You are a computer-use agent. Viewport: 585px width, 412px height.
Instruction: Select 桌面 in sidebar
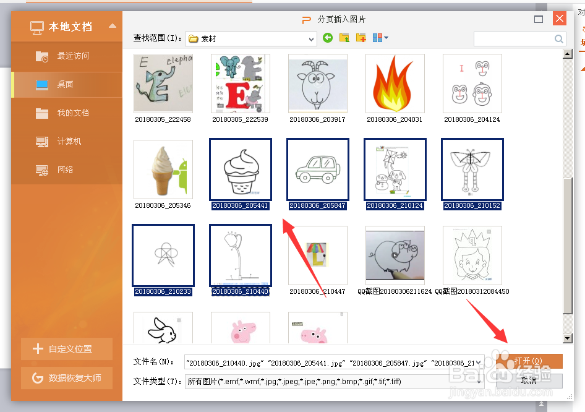pos(67,84)
